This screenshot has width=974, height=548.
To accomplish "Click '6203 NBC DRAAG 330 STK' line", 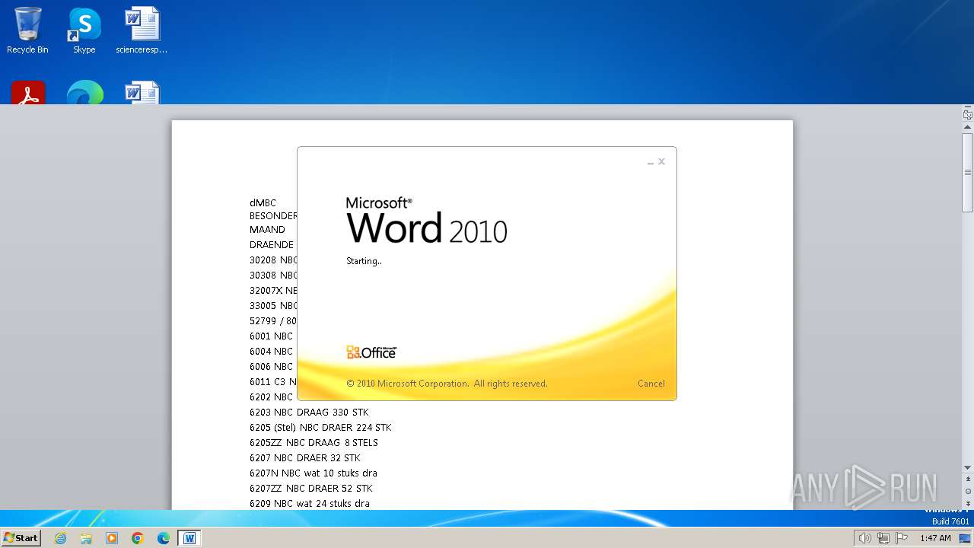I will pyautogui.click(x=309, y=412).
